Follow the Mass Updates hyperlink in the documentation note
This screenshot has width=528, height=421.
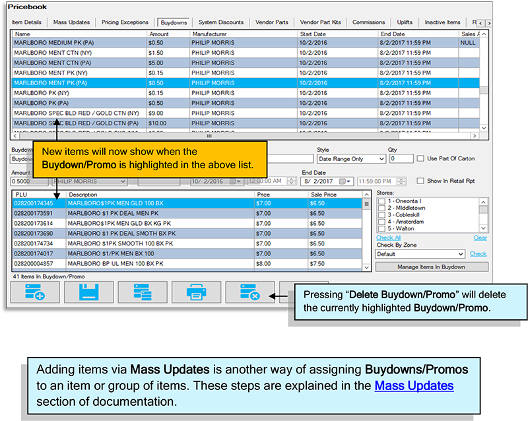click(414, 385)
